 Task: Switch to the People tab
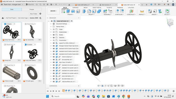[x=32, y=9]
